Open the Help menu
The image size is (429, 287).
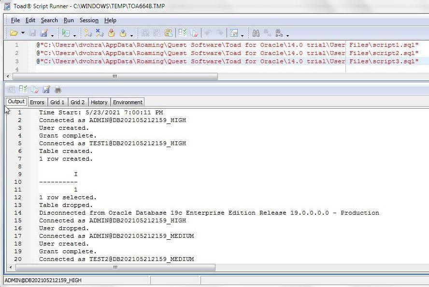[110, 20]
